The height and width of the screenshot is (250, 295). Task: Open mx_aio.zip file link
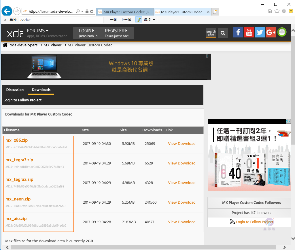coord(16,218)
